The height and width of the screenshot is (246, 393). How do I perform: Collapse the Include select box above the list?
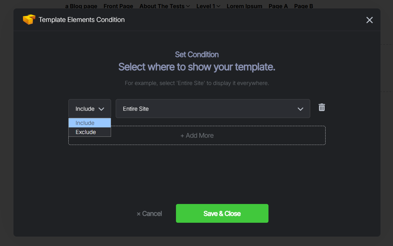click(x=89, y=109)
